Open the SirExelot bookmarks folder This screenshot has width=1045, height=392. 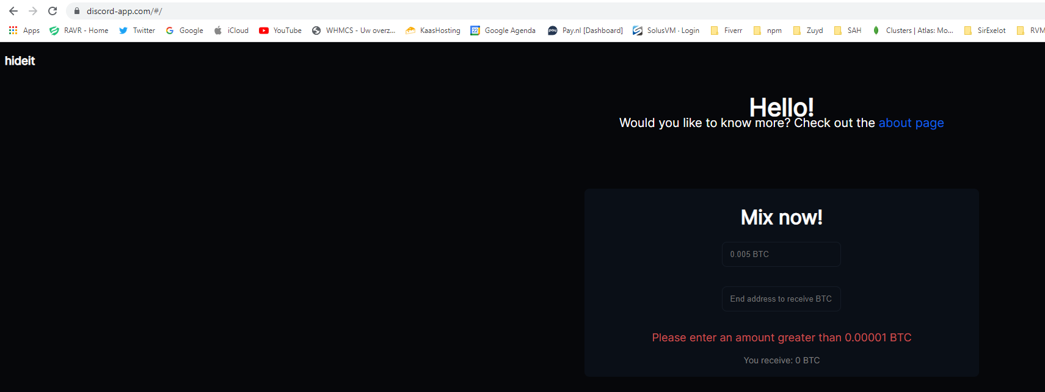coord(985,31)
